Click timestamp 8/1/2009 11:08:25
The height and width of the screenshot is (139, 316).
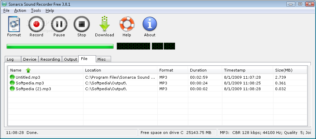click(242, 83)
